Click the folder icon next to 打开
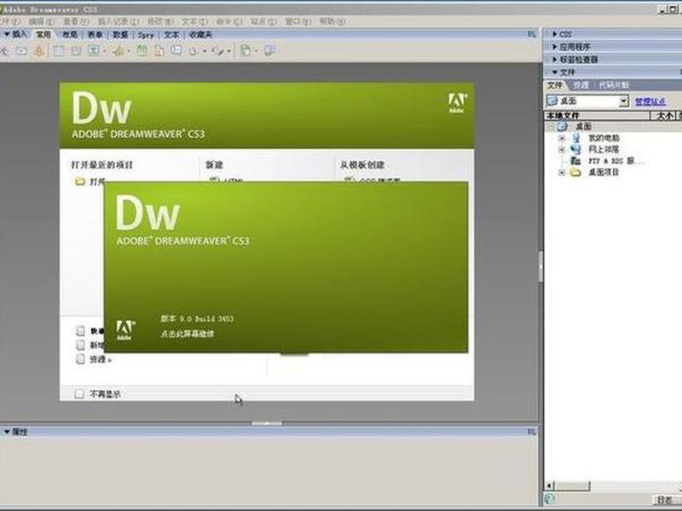Viewport: 682px width, 511px height. click(x=79, y=181)
